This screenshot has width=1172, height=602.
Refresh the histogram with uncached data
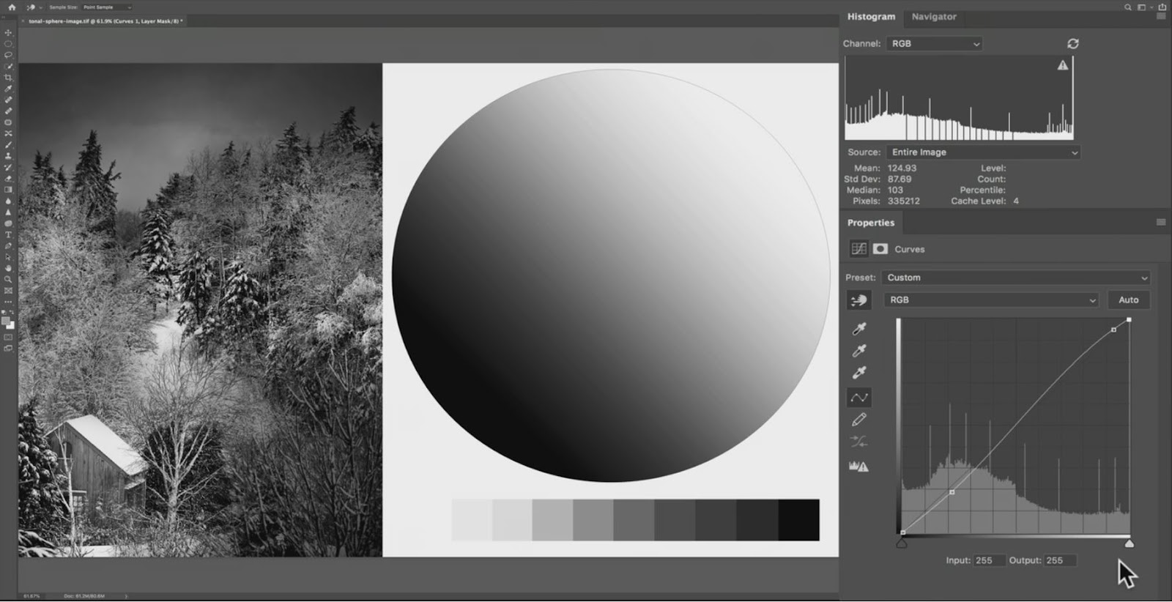(x=1073, y=44)
